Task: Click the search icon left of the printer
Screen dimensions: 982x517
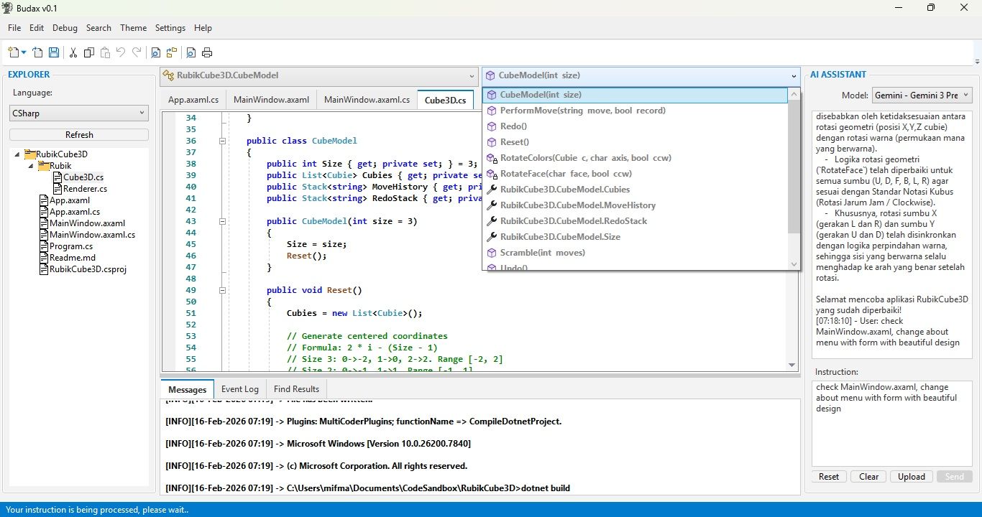Action: pos(191,52)
